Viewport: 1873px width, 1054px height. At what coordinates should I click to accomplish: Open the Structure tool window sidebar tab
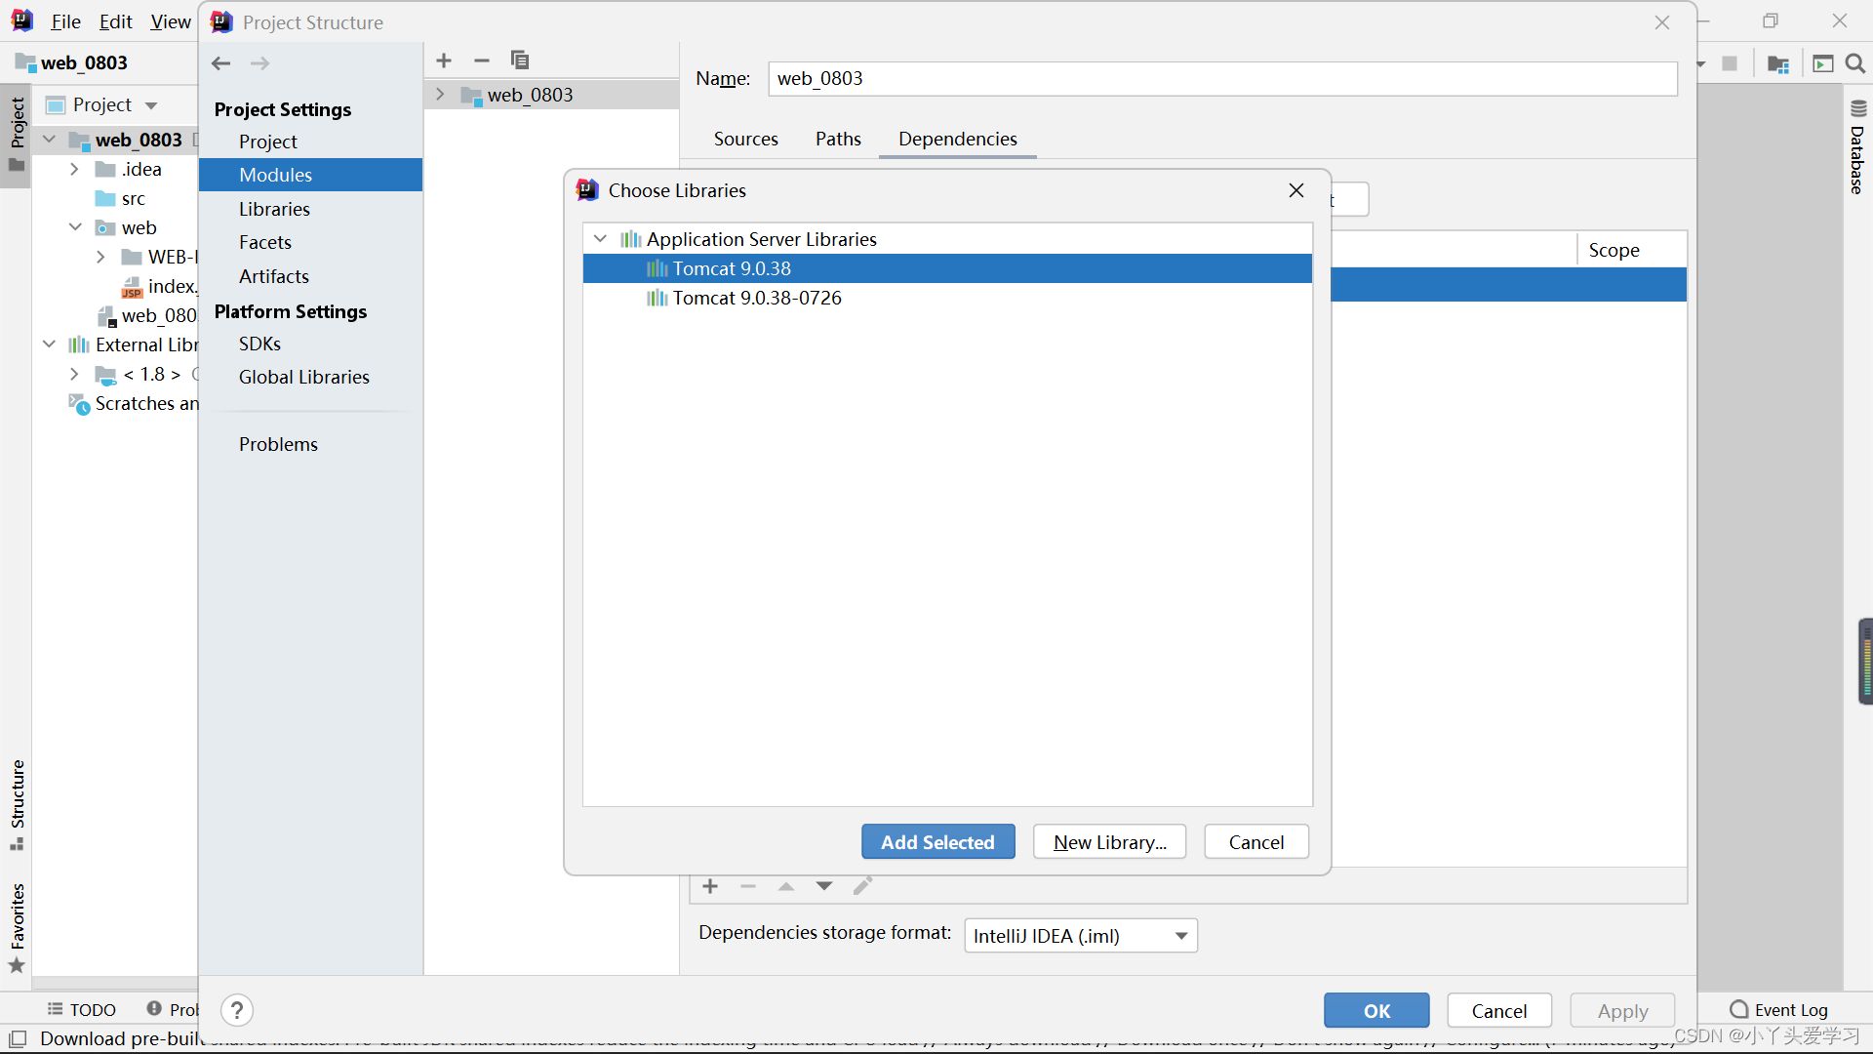click(x=17, y=804)
